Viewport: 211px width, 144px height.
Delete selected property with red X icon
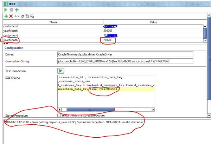(11, 16)
